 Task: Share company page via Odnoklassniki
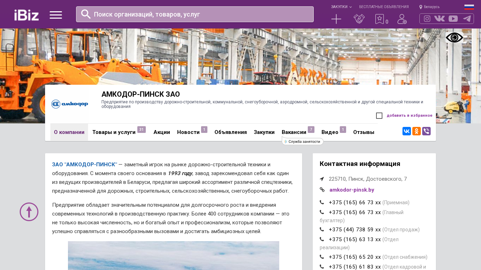tap(417, 131)
